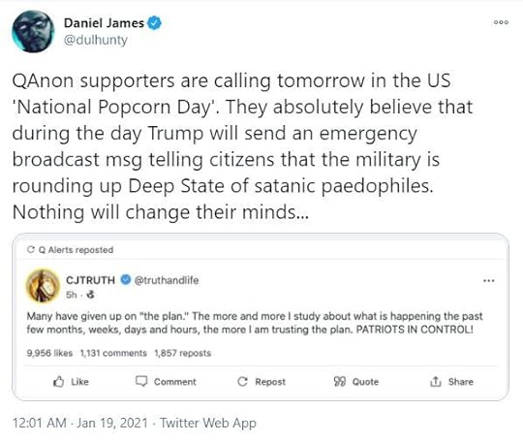Viewport: 523px width, 442px height.
Task: Click the Repost circular arrow icon
Action: tap(242, 382)
